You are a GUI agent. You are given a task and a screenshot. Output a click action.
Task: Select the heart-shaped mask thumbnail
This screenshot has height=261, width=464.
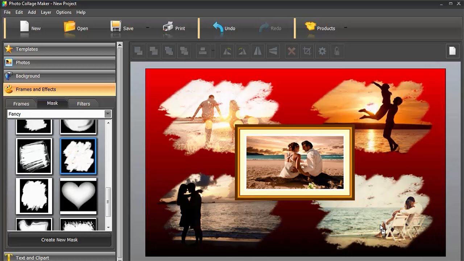tap(78, 196)
